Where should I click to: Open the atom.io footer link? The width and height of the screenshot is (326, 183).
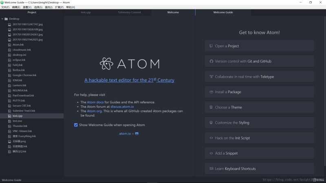(125, 134)
